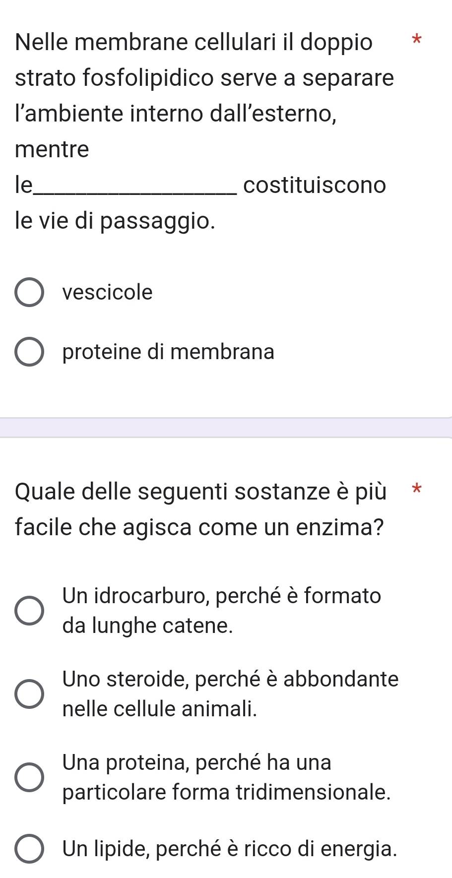Select the 'proteine di membrana' radio button
The height and width of the screenshot is (878, 452).
[29, 352]
